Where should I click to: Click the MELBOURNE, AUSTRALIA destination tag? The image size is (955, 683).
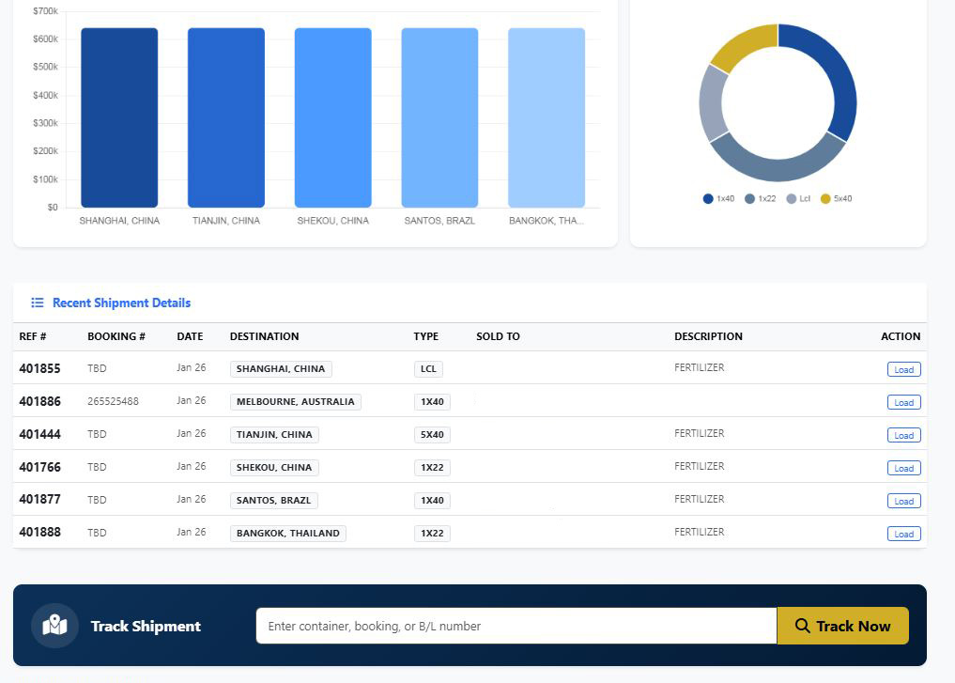coord(295,401)
